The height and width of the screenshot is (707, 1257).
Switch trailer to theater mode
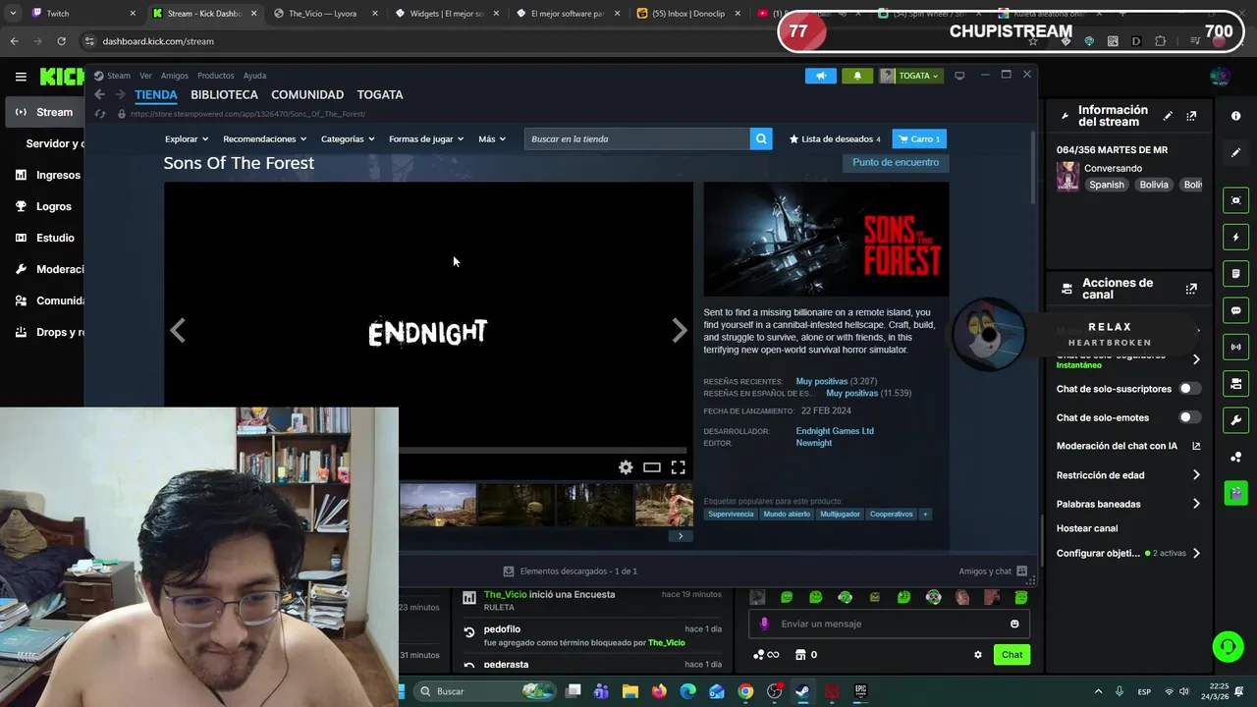point(652,467)
